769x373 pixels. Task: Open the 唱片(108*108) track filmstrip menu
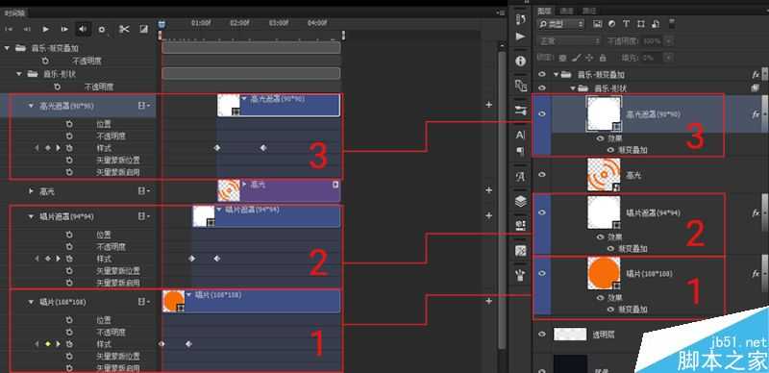pos(145,302)
